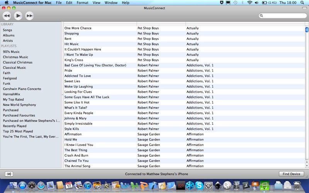Open the green MusicConnect icon in the dock
Image resolution: width=309 pixels, height=193 pixels.
(x=264, y=185)
